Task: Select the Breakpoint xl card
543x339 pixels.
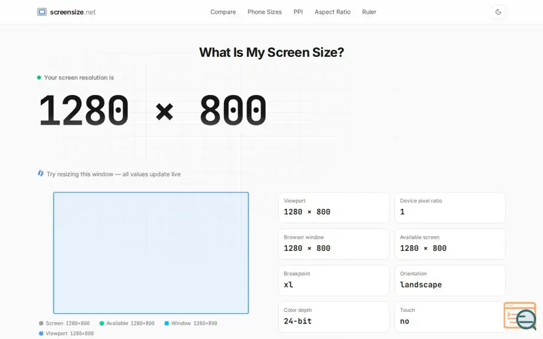Action: (334, 281)
